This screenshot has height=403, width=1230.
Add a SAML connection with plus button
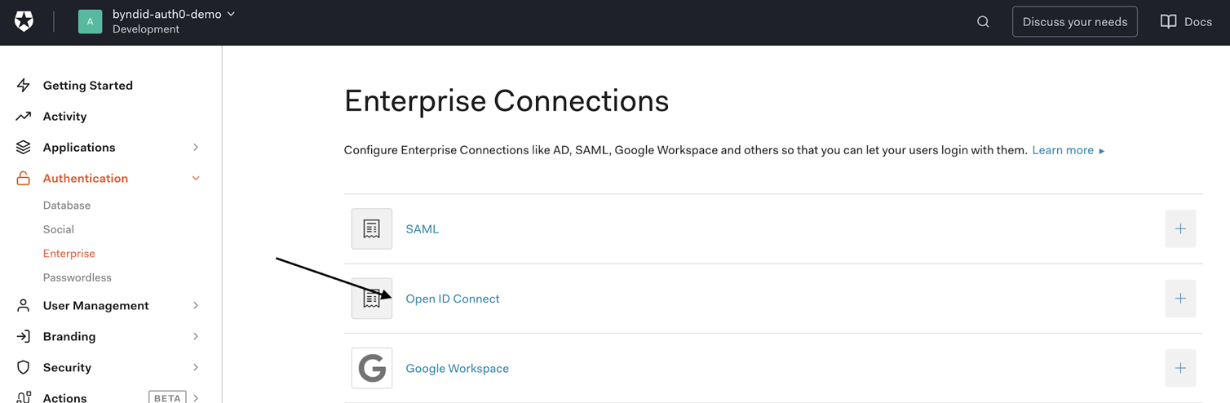1179,229
